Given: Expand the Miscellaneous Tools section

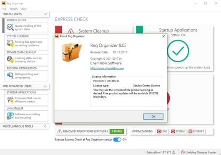Looking at the screenshot, I should pyautogui.click(x=45, y=126).
